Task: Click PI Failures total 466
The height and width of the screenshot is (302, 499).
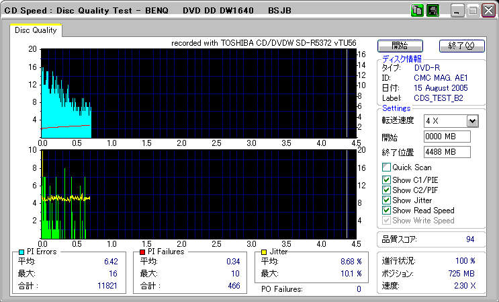Action: (234, 285)
